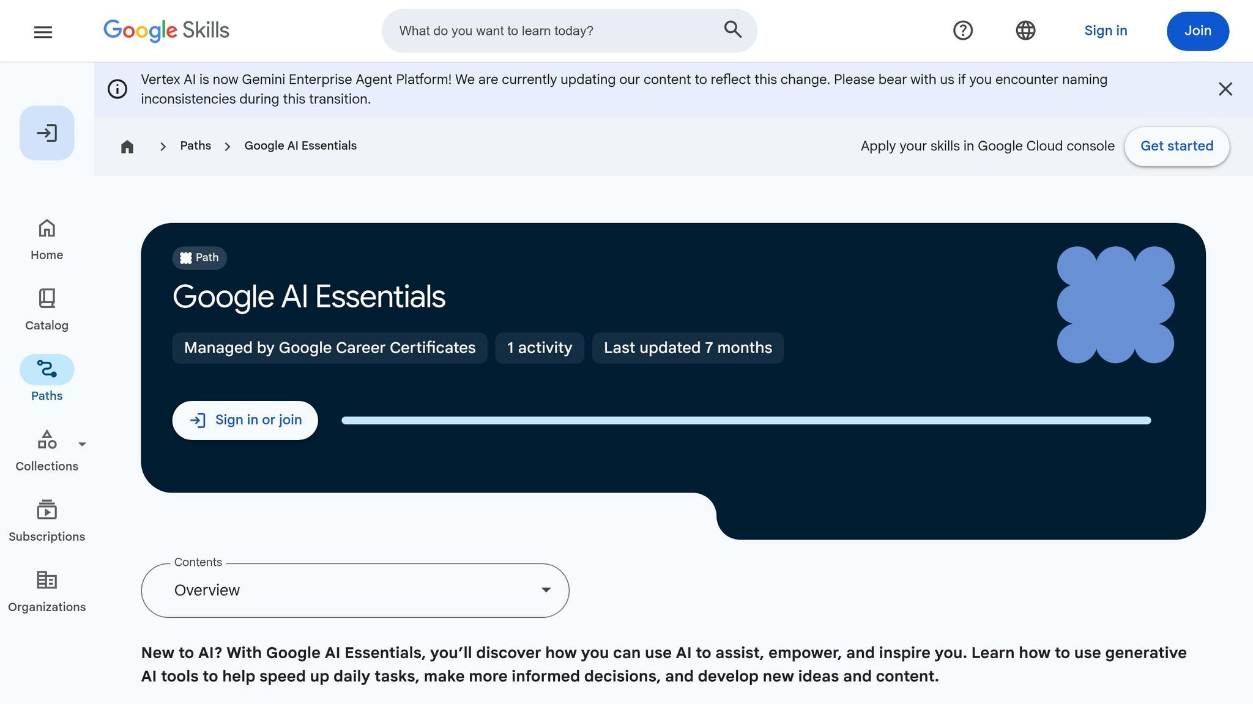Click the blue Join button
1253x704 pixels.
1197,31
